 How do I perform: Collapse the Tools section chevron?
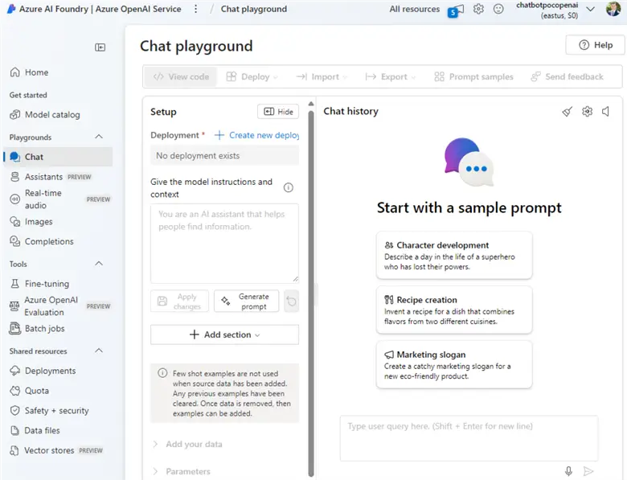pyautogui.click(x=99, y=264)
